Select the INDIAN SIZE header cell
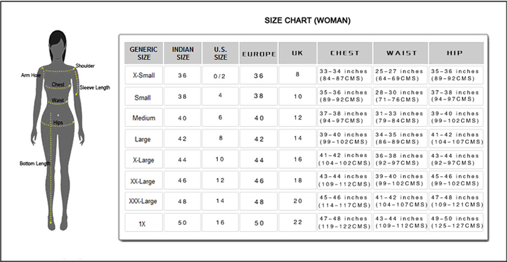Screen dimensions: 507x262 (x=183, y=53)
